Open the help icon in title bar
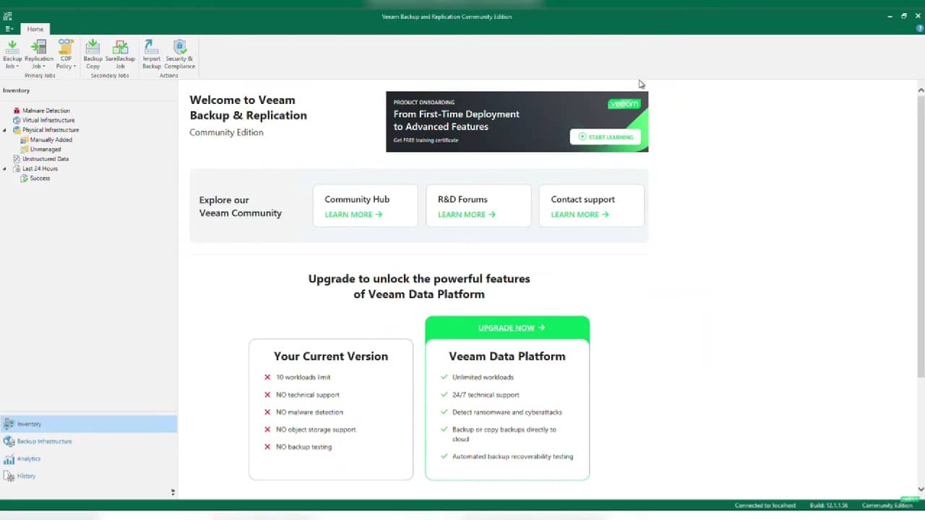 point(920,28)
